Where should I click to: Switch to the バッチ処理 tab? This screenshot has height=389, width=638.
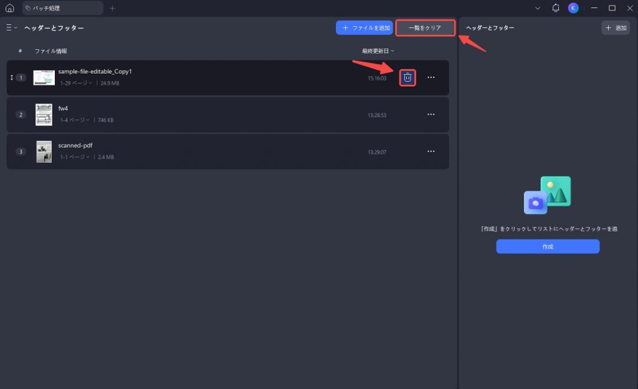(63, 8)
